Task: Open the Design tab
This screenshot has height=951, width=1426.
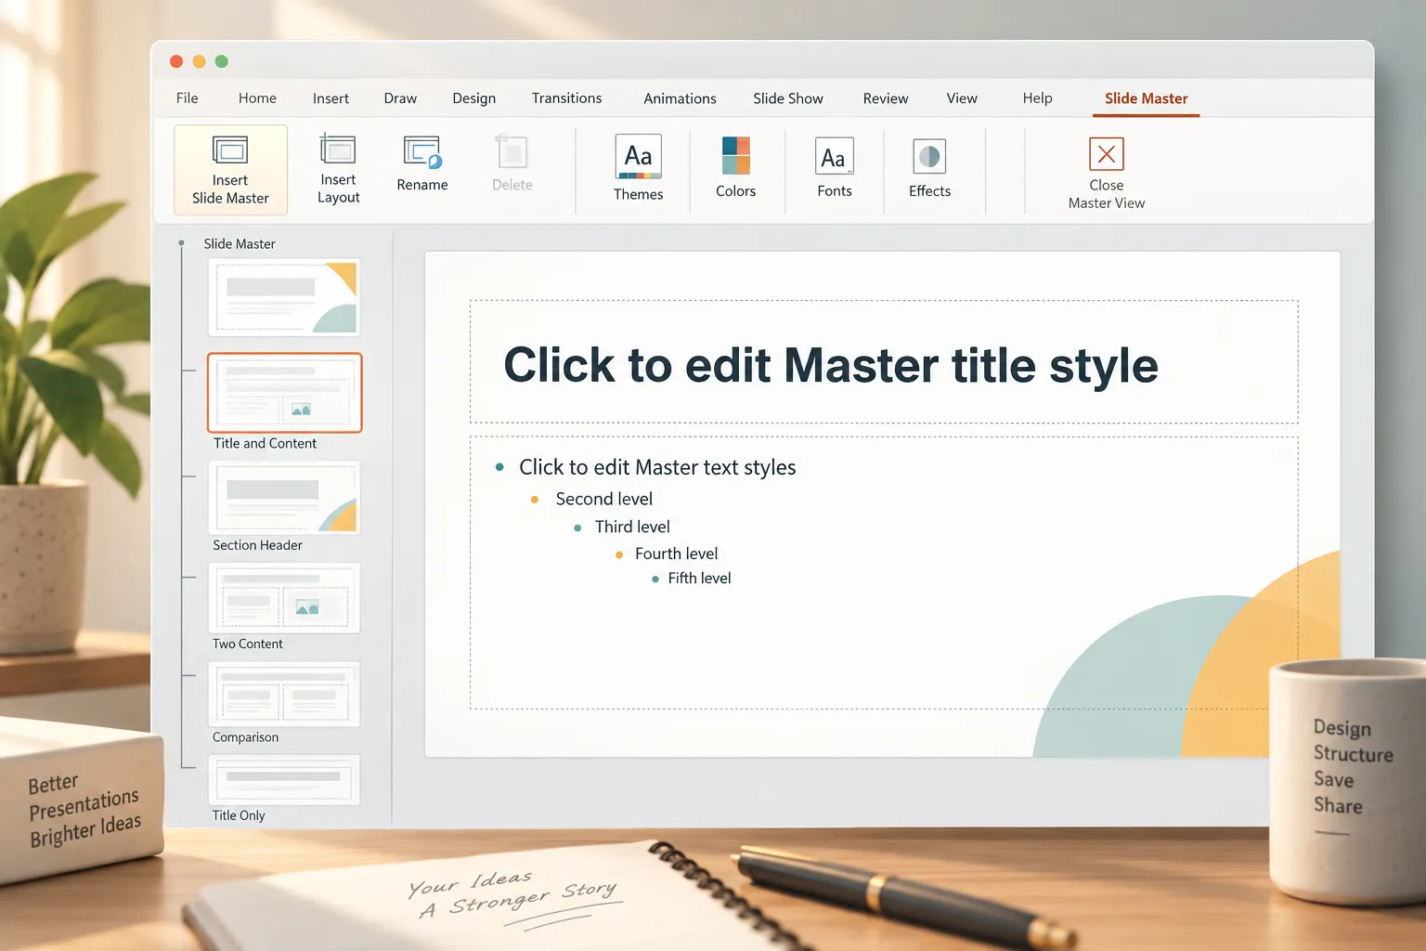Action: pos(474,98)
